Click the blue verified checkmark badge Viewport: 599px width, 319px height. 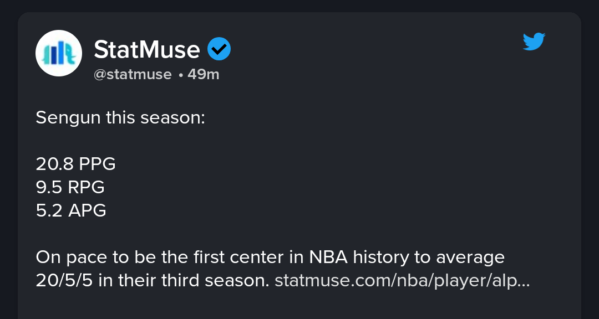click(x=219, y=50)
